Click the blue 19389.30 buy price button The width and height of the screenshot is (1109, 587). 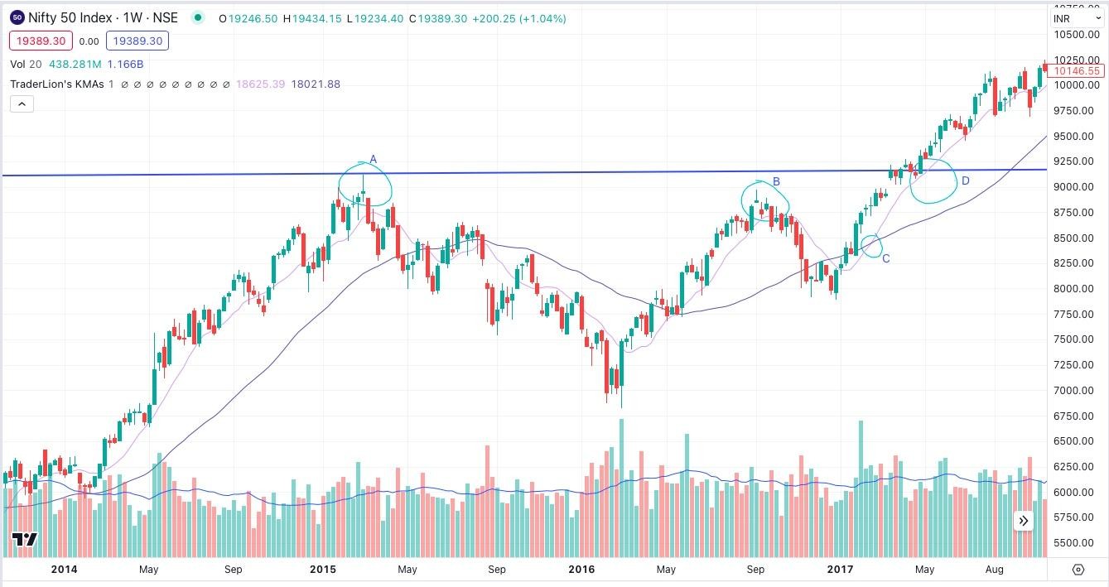coord(137,41)
